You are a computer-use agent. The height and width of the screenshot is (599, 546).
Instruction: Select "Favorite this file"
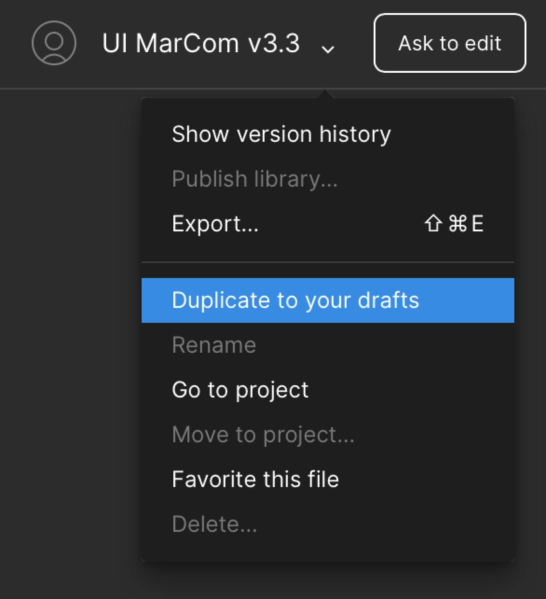[x=255, y=479]
